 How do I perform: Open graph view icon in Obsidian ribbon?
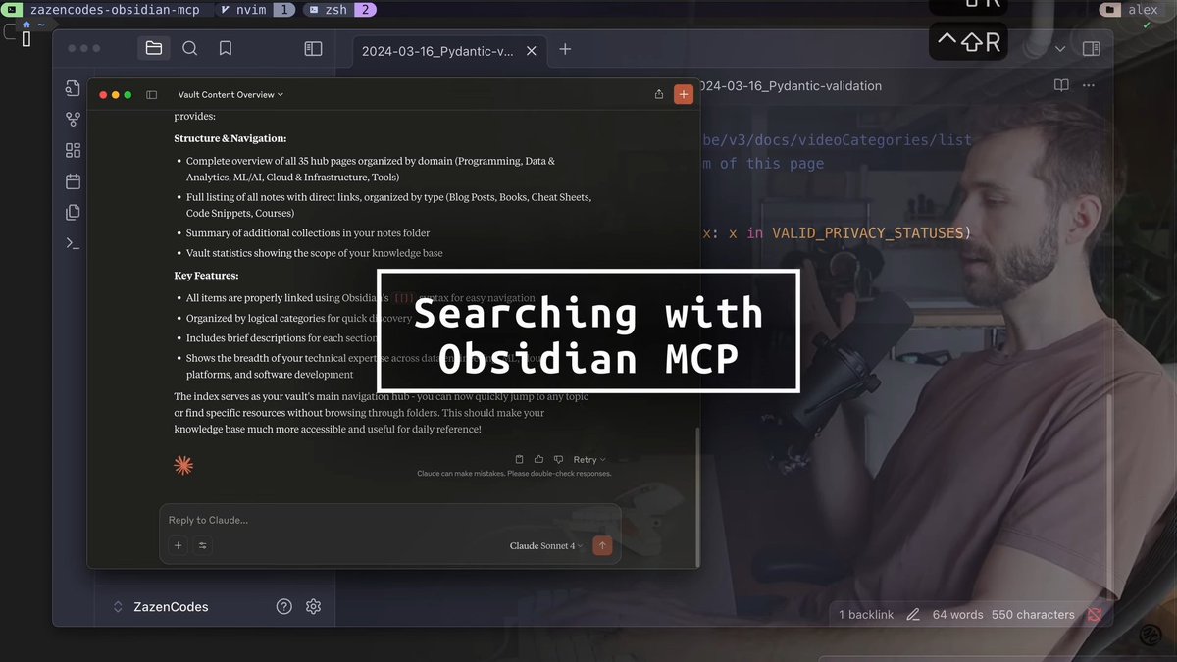point(73,120)
